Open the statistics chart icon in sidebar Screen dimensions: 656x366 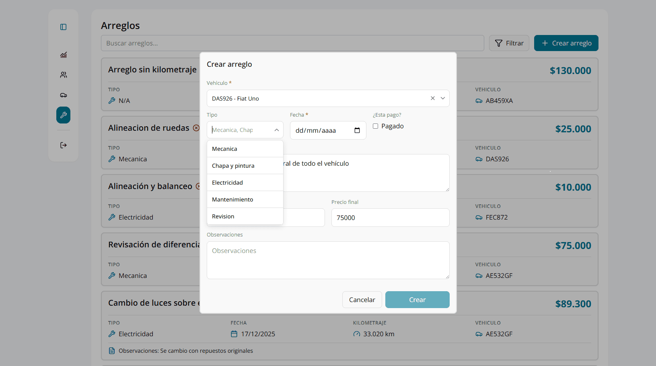point(63,55)
